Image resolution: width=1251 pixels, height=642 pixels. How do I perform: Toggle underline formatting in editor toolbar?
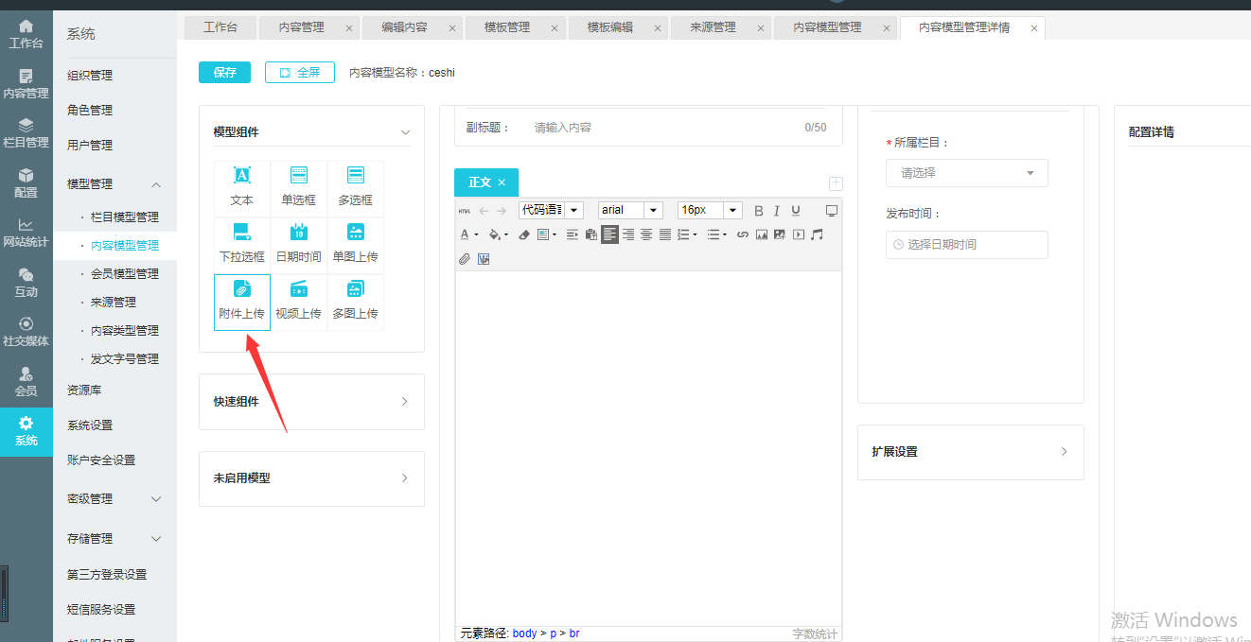pos(796,211)
